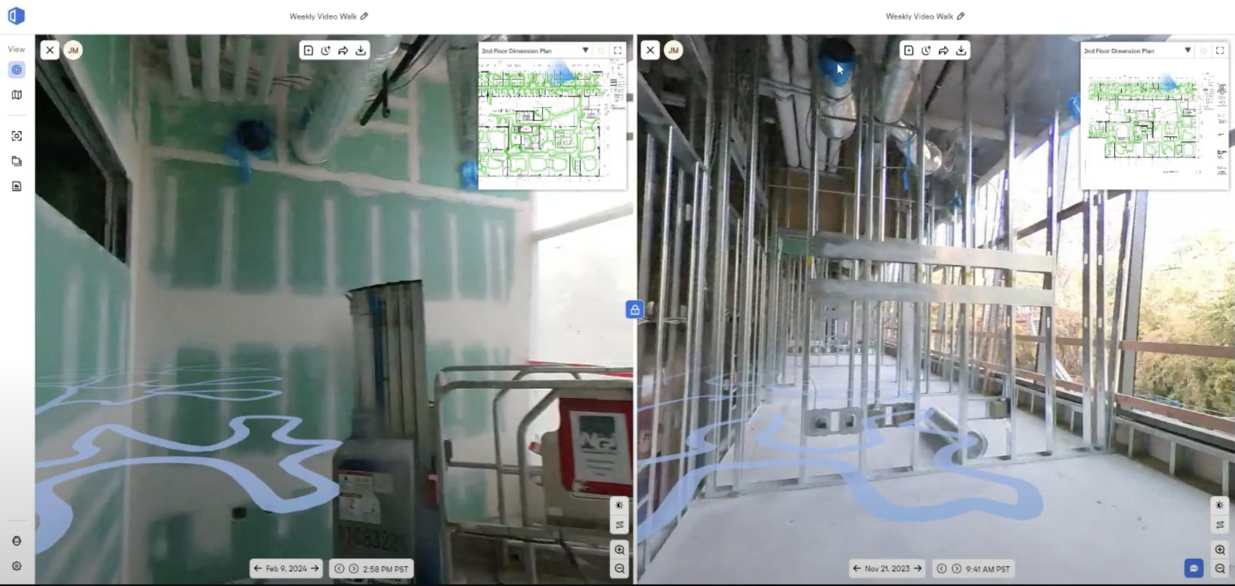The width and height of the screenshot is (1235, 586).
Task: Select the globe view icon in sidebar
Action: [16, 70]
